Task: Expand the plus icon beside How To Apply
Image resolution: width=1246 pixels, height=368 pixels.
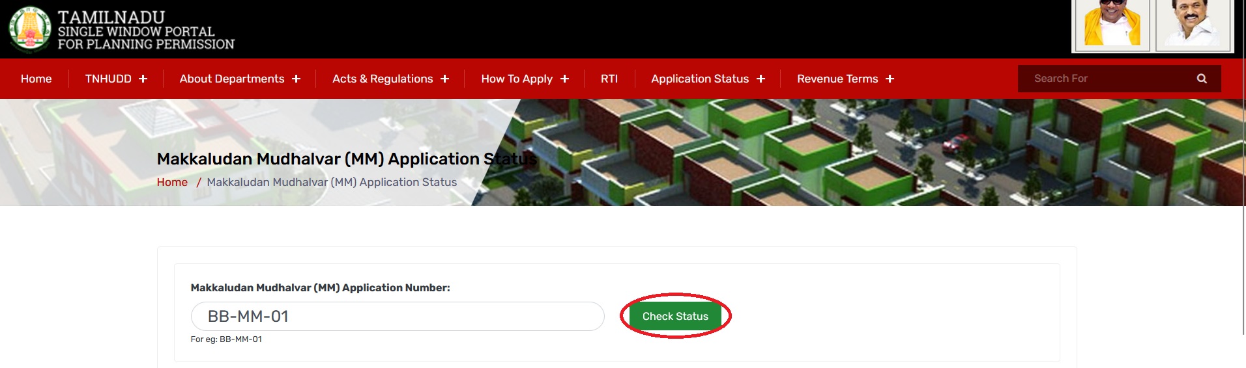Action: [564, 79]
